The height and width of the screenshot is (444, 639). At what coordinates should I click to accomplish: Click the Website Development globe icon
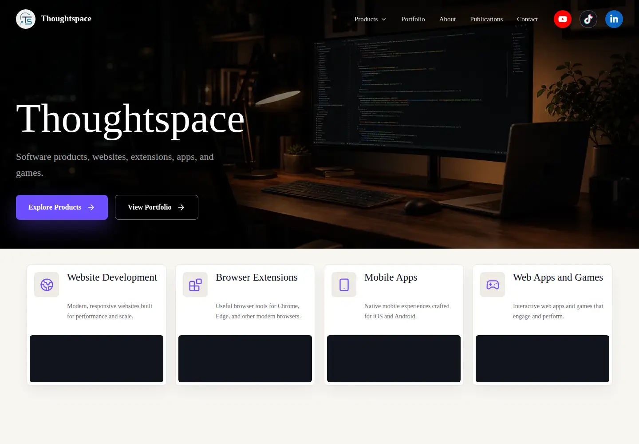coord(47,285)
